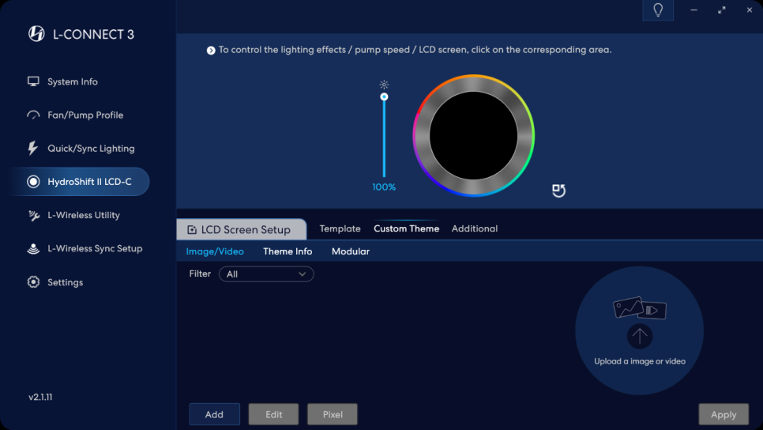Open the Modular sub-tab
The width and height of the screenshot is (763, 430).
350,251
